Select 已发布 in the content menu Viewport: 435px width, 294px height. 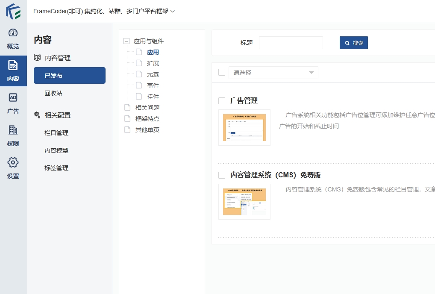(x=69, y=76)
